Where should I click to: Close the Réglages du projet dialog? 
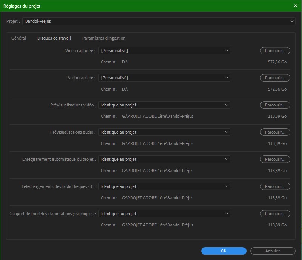tap(295, 6)
